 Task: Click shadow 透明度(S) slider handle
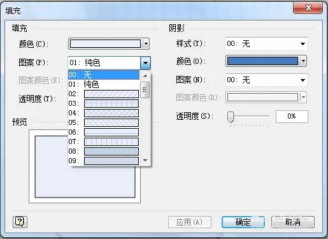tap(231, 117)
